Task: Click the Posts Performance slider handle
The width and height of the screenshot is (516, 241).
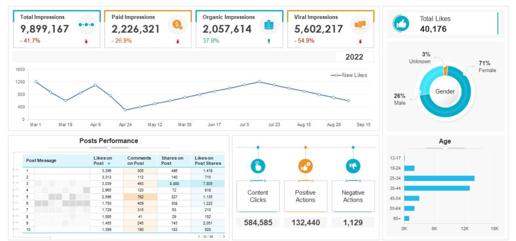Action: (109, 148)
